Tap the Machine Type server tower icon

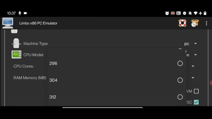tap(16, 43)
